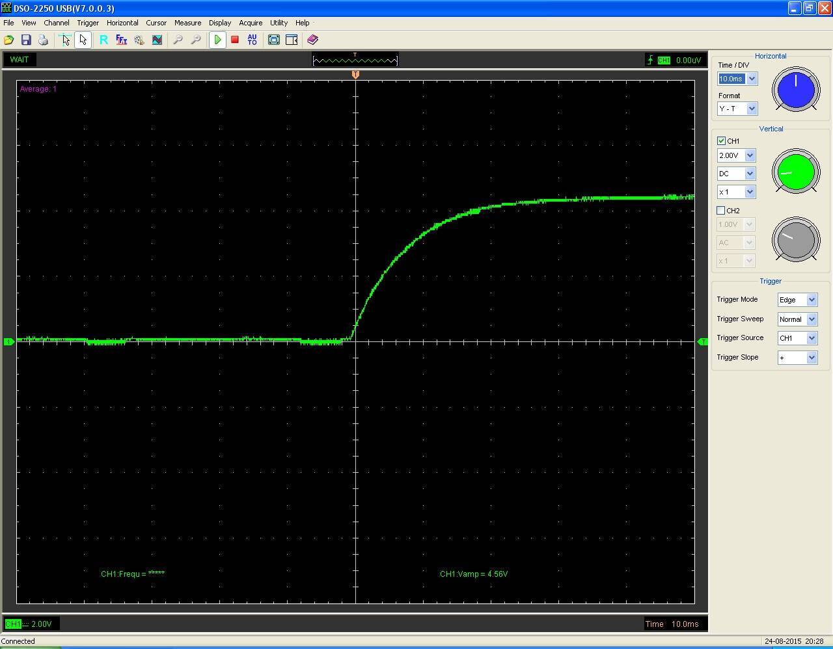Screen dimensions: 833x649
Task: Enable the CH2 channel checkbox
Action: pos(721,210)
